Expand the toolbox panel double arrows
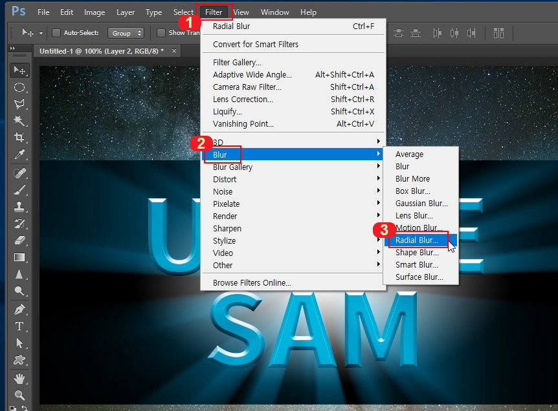Screen dimensions: 558x411 (12, 48)
